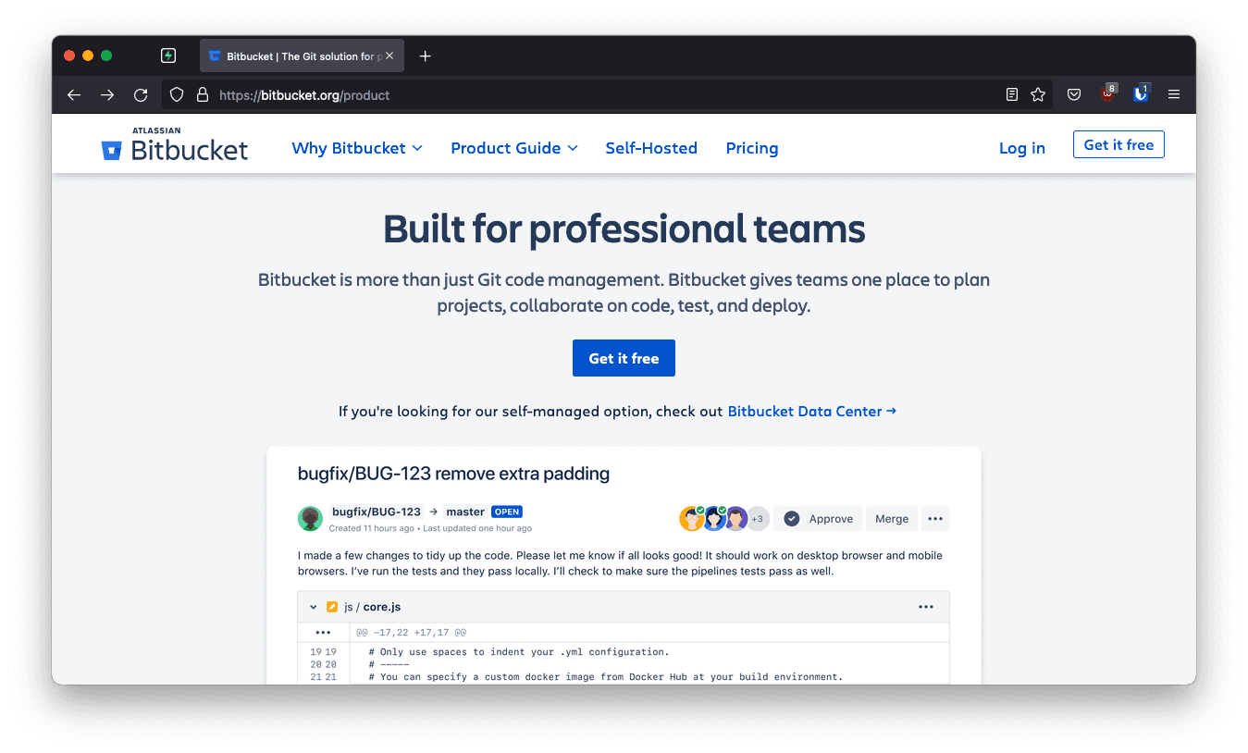Click the third reviewer avatar

coord(735,518)
